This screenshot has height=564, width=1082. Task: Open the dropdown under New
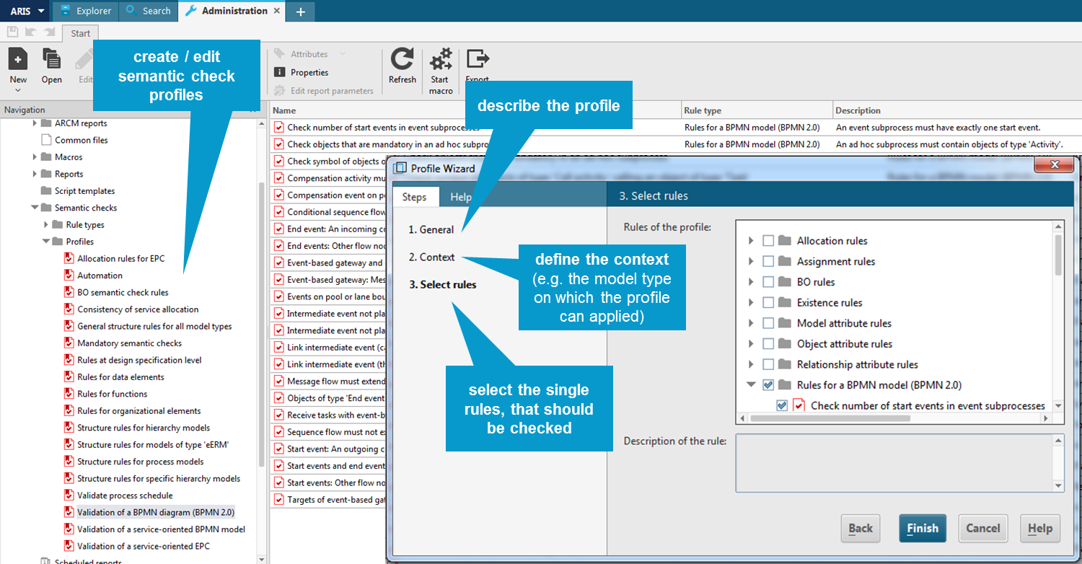point(18,90)
